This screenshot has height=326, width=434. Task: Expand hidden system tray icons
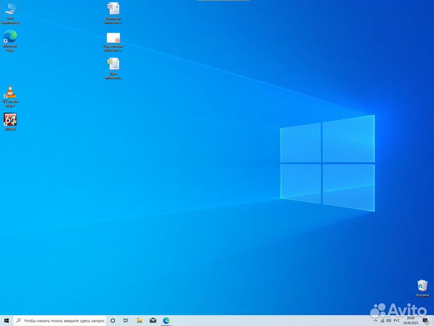tap(376, 321)
